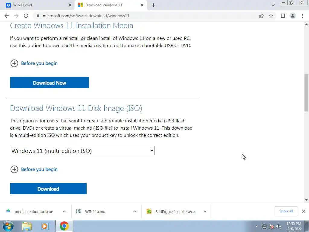Click the page scrollbar up arrow

click(306, 24)
